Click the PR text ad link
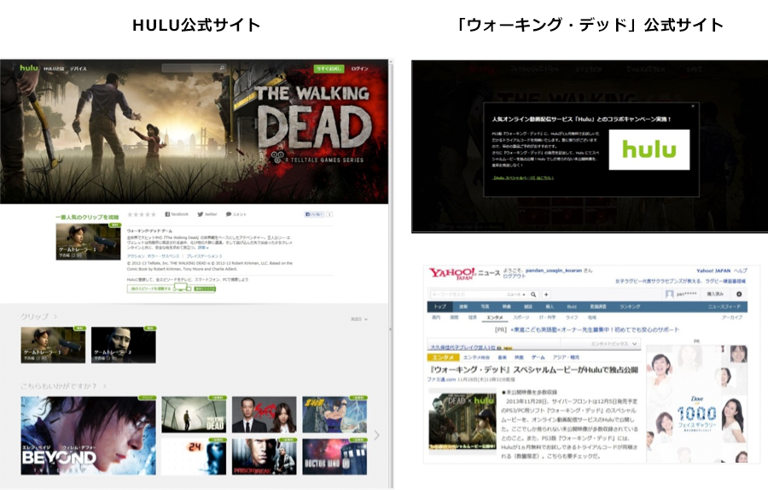This screenshot has height=490, width=768. tap(595, 330)
